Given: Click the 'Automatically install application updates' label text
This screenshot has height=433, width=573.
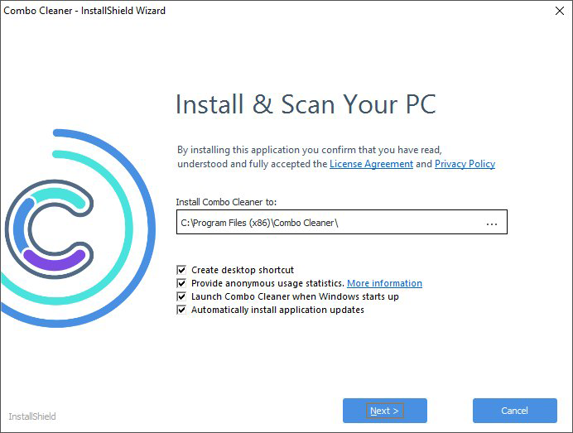Looking at the screenshot, I should click(x=277, y=310).
